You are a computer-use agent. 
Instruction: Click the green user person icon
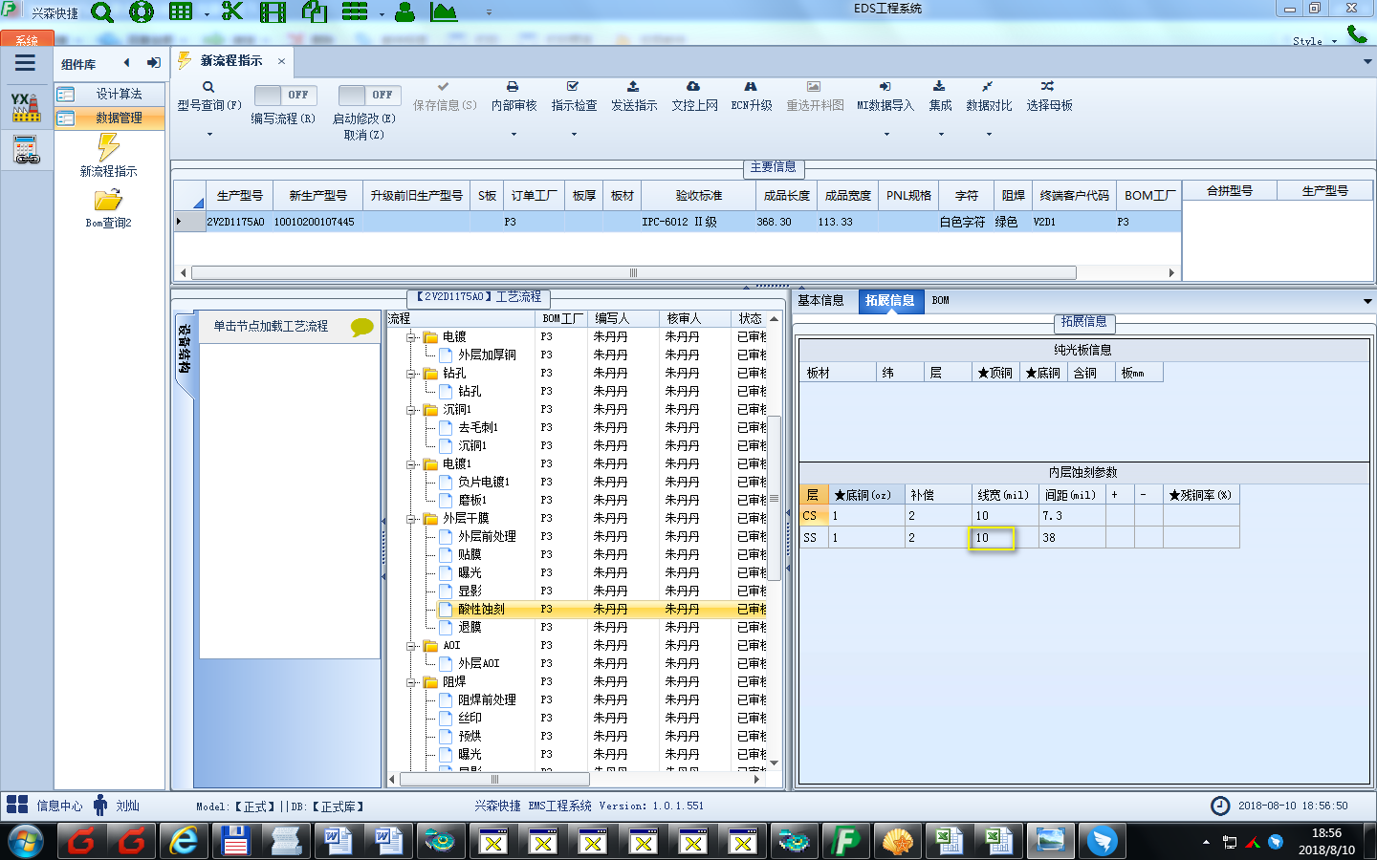click(404, 12)
